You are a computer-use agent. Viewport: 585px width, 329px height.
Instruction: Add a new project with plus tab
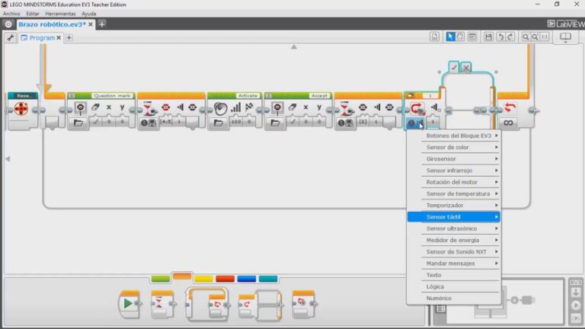(x=102, y=24)
